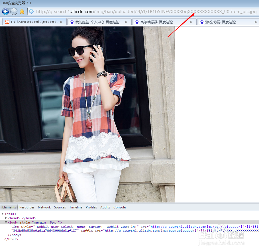
Task: Close the 高级编辑器_百度经验 tab
Action: tap(191, 22)
